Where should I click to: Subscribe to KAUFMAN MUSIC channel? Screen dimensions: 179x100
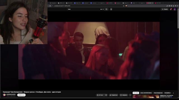[x=21, y=95]
